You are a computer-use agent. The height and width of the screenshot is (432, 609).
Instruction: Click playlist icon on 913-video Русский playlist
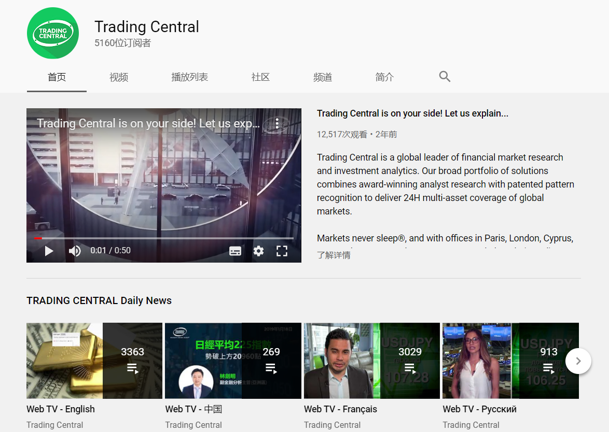coord(549,368)
